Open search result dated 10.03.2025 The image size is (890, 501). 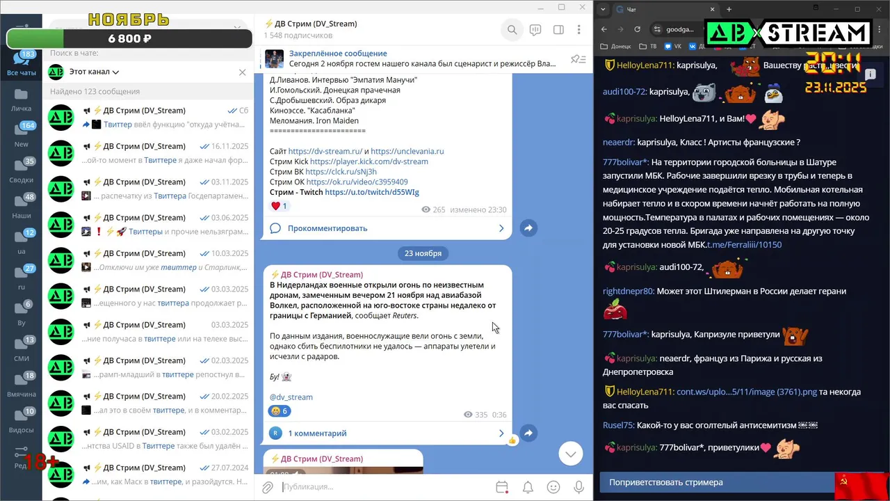[147, 260]
